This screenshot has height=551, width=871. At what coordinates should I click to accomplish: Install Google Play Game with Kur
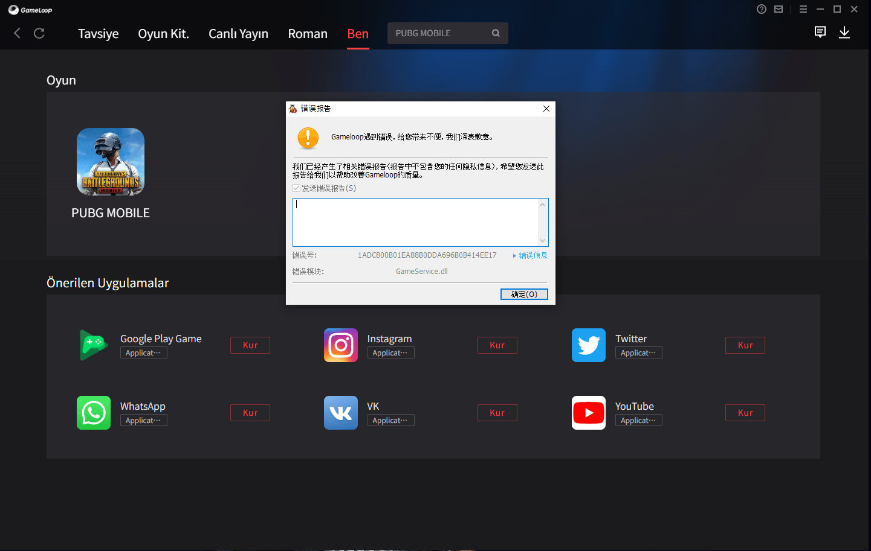click(250, 345)
